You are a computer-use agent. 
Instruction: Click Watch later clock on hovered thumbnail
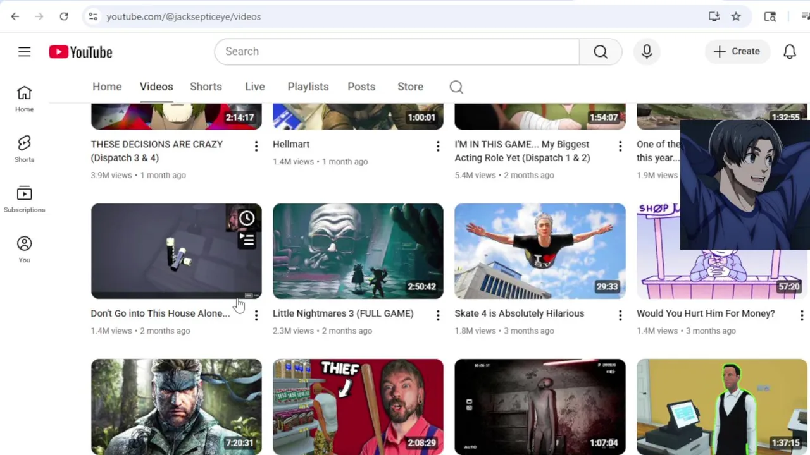click(247, 219)
